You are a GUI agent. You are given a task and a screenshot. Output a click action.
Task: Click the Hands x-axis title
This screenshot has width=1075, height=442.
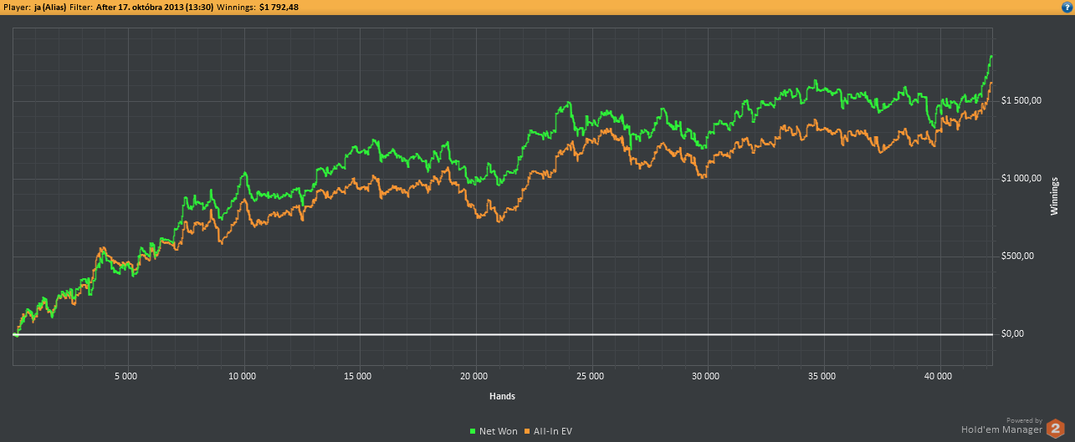(502, 395)
